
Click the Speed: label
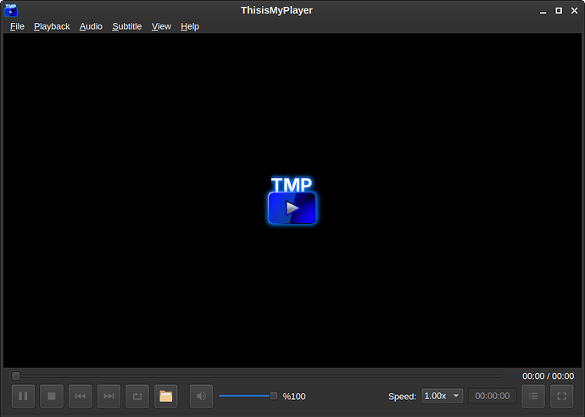[x=402, y=397]
